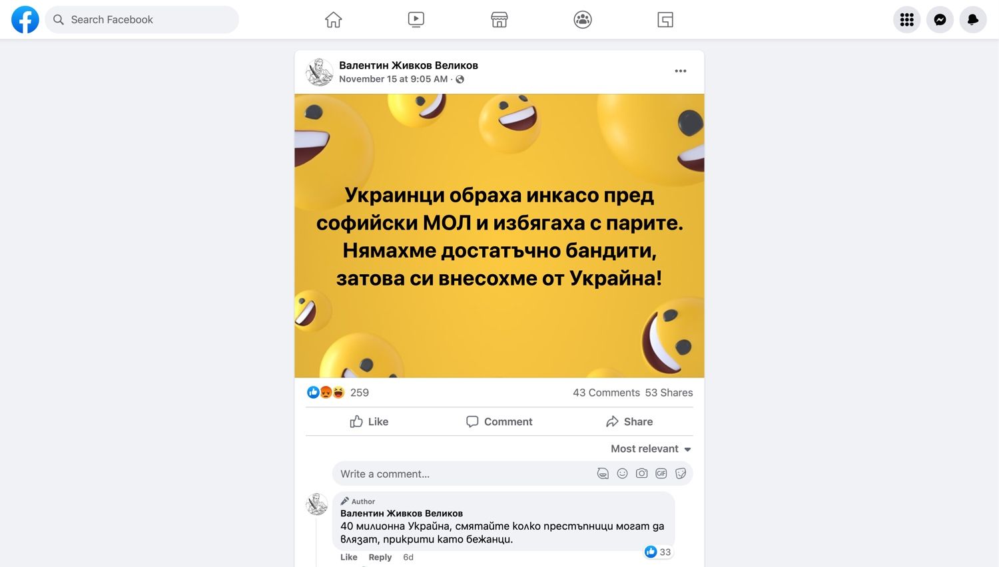
Task: Open the 43 Comments link
Action: [x=606, y=393]
